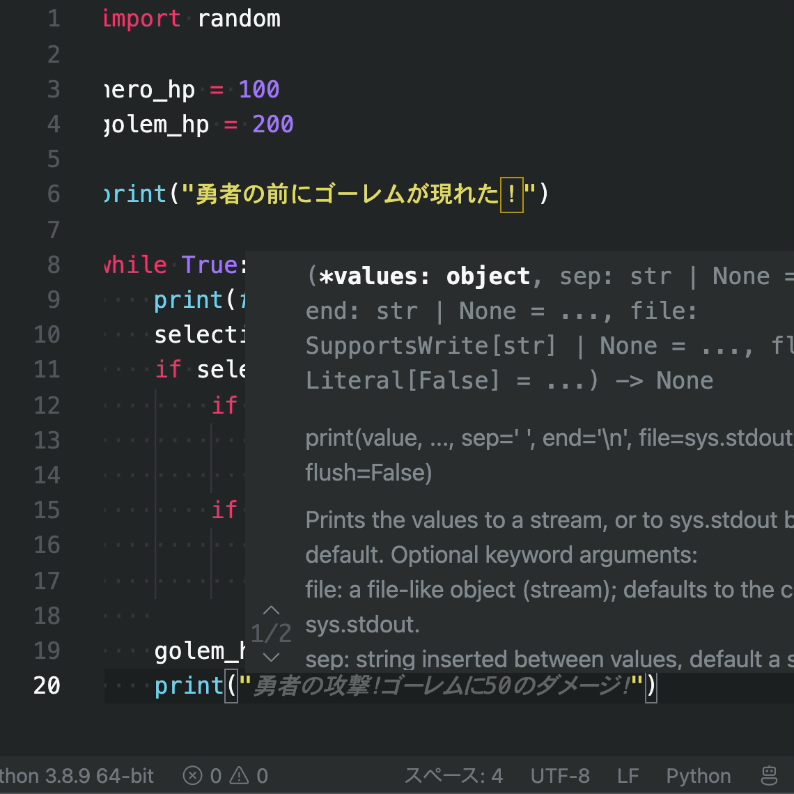The height and width of the screenshot is (794, 794).
Task: Click the if keyword on line 11
Action: pos(168,370)
